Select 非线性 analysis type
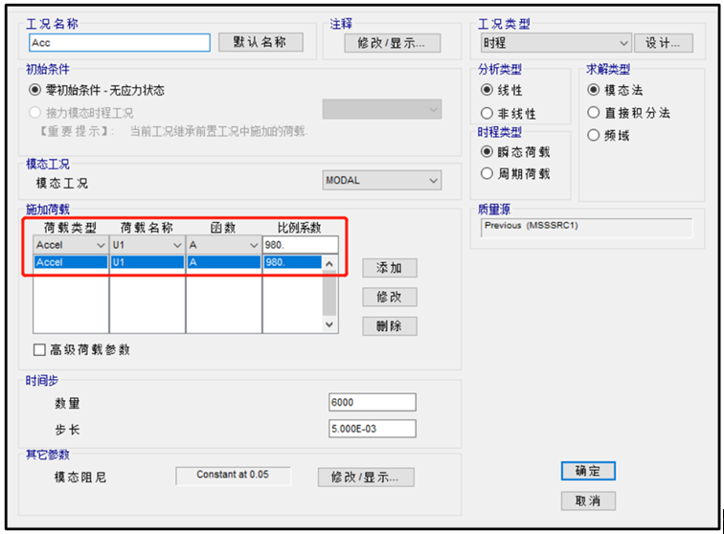Image resolution: width=724 pixels, height=534 pixels. click(x=486, y=113)
